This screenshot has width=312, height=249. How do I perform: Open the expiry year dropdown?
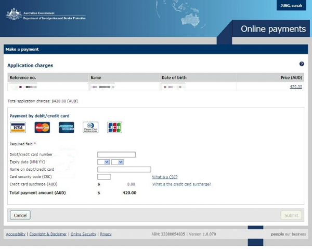[x=118, y=162]
